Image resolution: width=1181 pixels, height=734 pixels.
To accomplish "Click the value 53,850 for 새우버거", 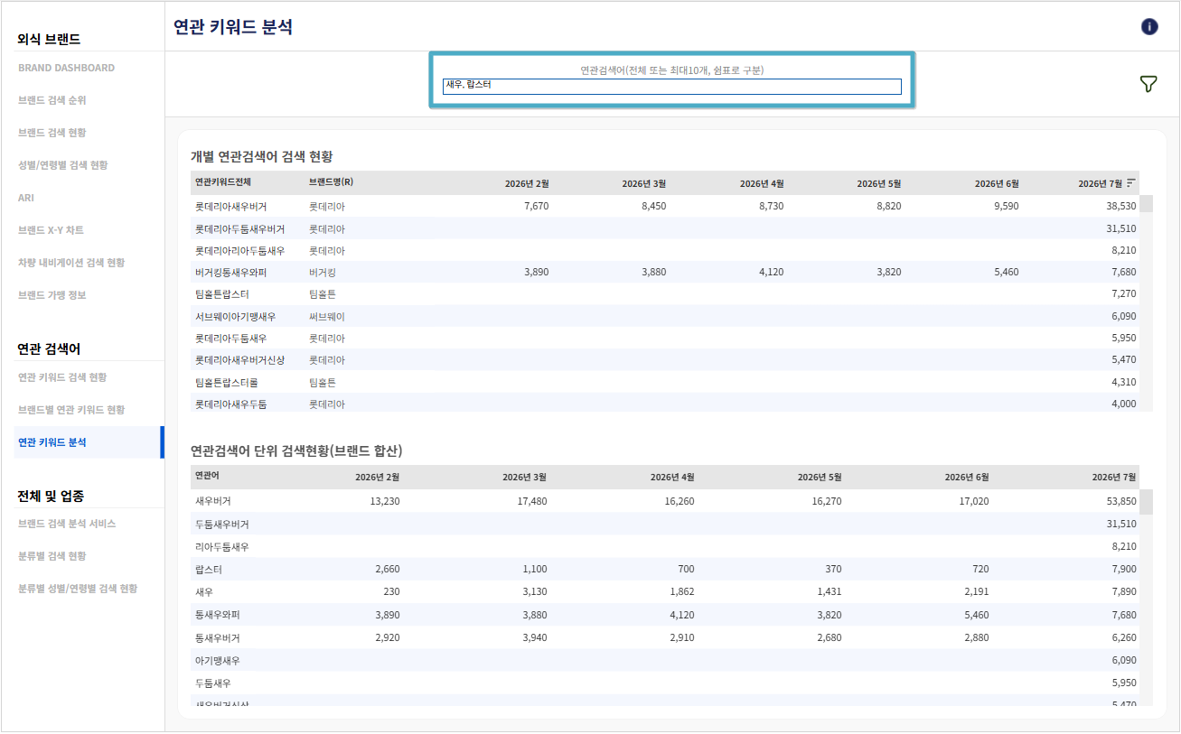I will pyautogui.click(x=1121, y=501).
